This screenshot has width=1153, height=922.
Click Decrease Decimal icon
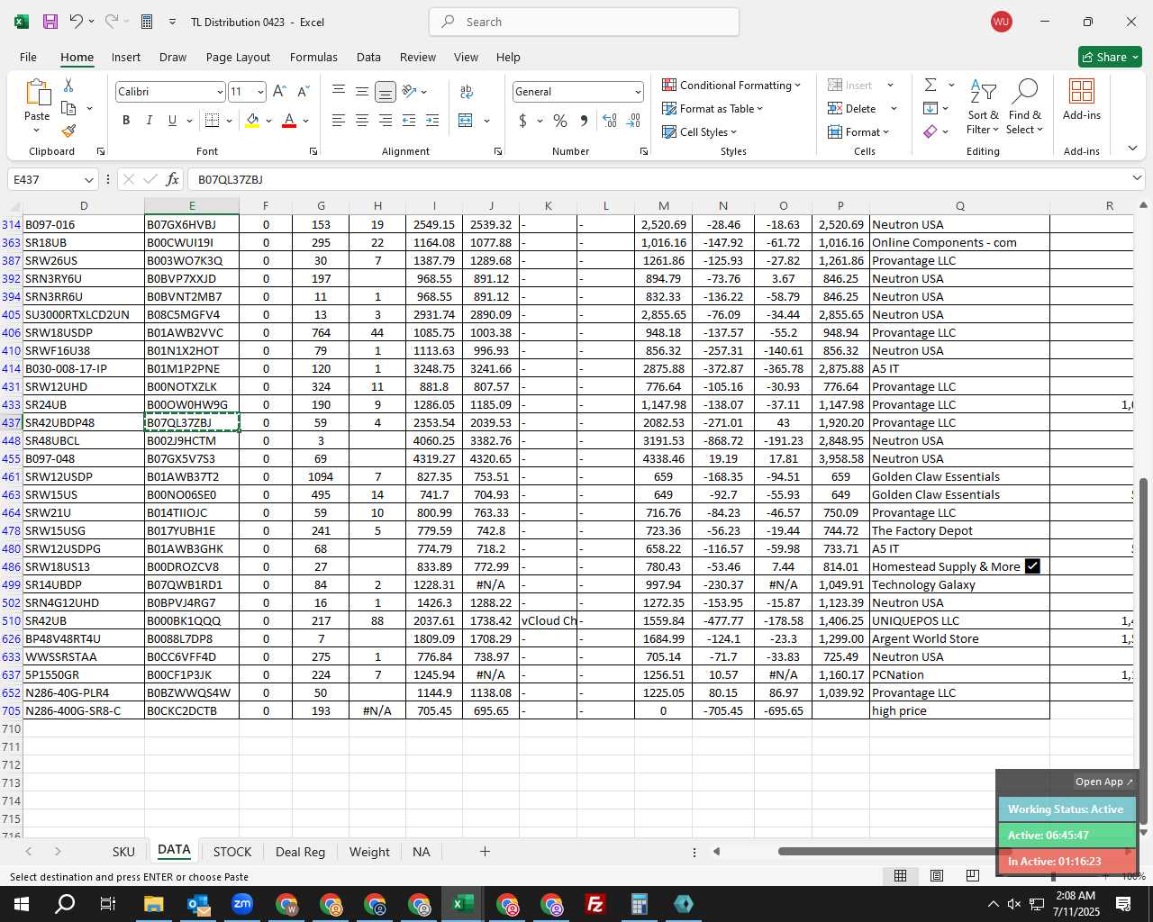pyautogui.click(x=633, y=120)
